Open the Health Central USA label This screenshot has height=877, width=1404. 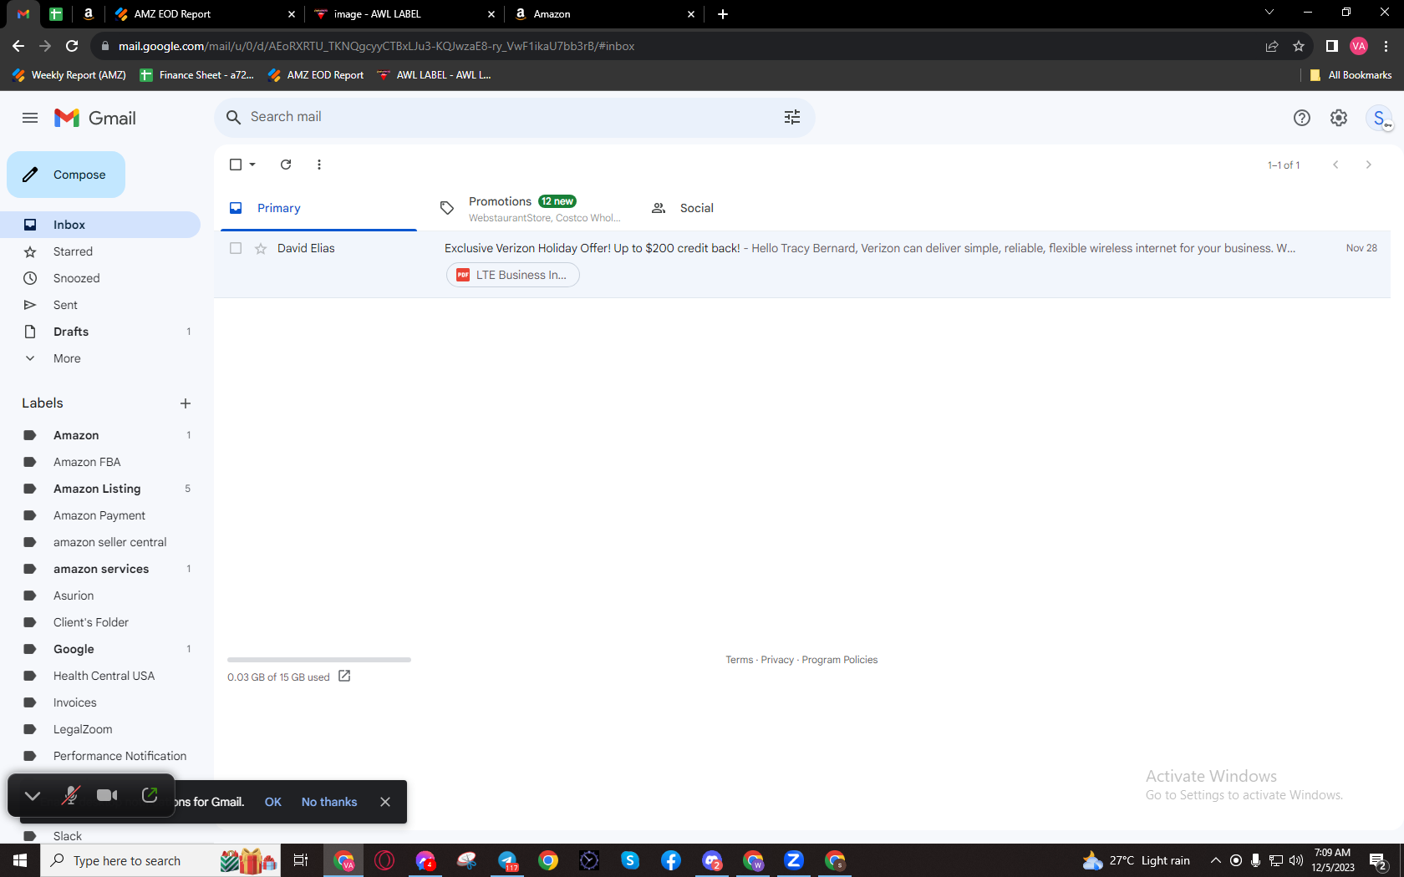(x=100, y=676)
